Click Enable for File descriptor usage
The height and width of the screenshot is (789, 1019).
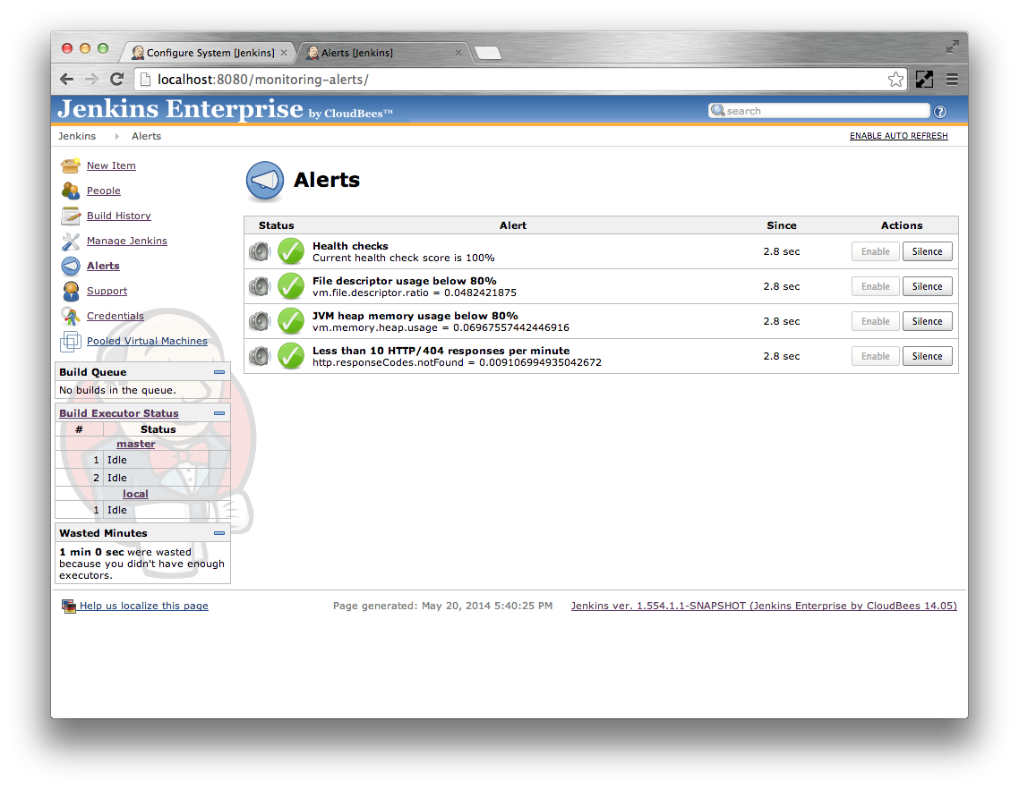876,286
